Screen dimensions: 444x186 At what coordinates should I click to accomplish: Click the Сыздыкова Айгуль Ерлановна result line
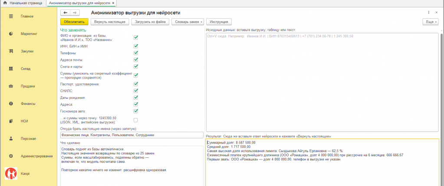pos(275,151)
